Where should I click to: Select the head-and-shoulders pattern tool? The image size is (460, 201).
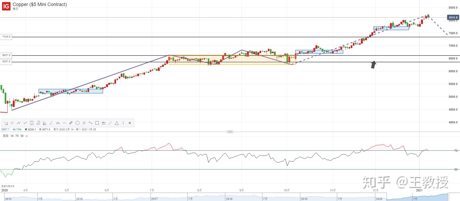pos(58,123)
